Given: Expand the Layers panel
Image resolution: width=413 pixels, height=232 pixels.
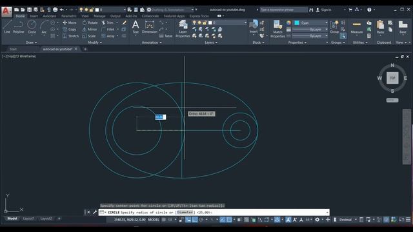Looking at the screenshot, I should 211,43.
